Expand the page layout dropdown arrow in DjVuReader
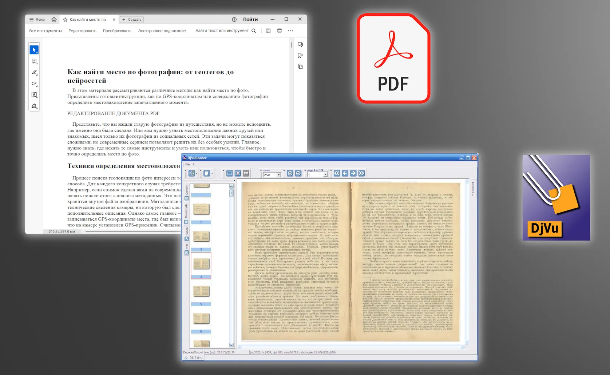The width and height of the screenshot is (610, 375). tap(212, 174)
